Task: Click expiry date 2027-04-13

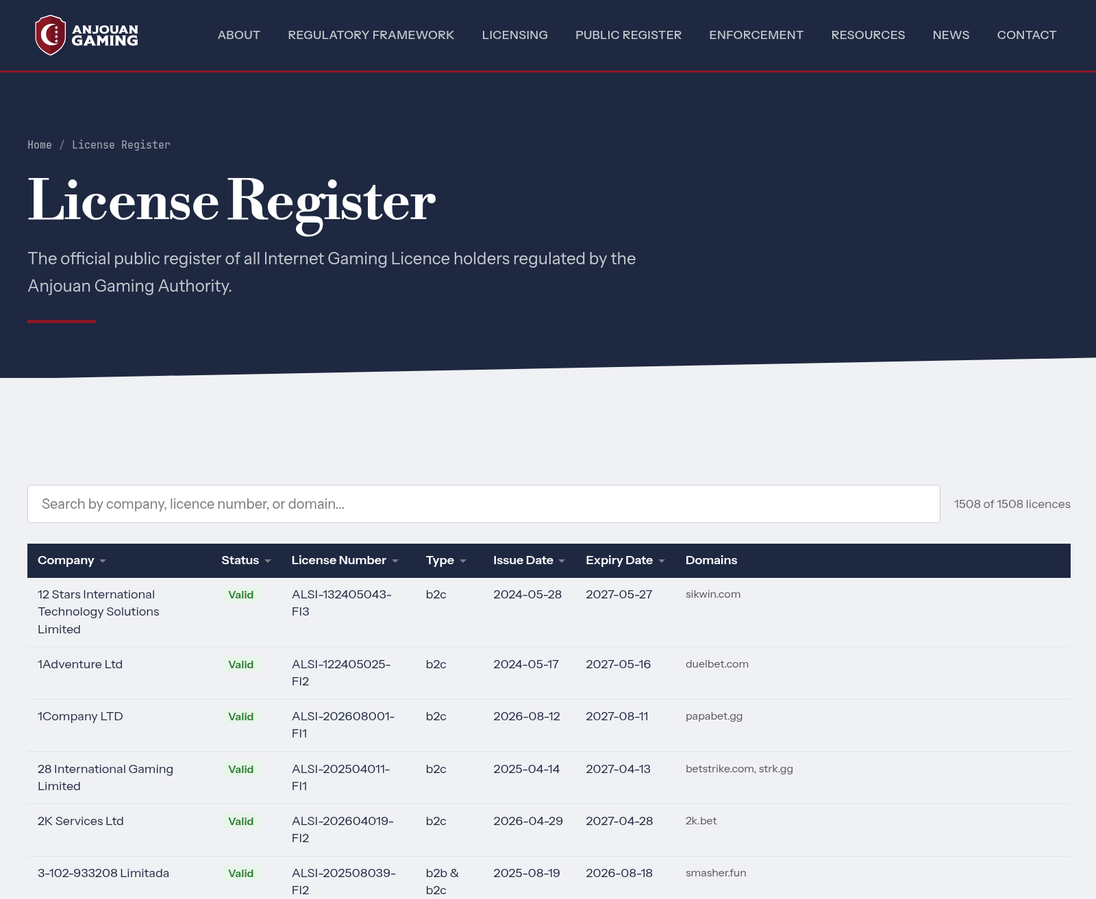Action: pos(619,769)
